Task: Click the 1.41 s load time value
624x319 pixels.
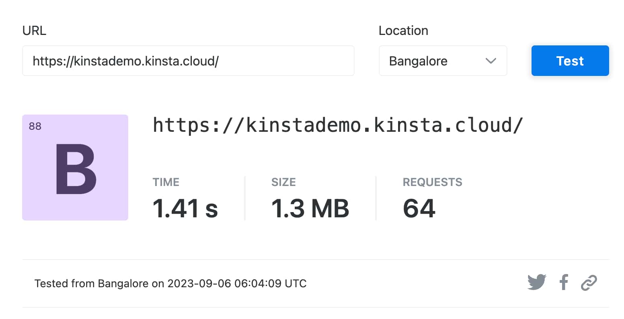Action: pos(185,209)
